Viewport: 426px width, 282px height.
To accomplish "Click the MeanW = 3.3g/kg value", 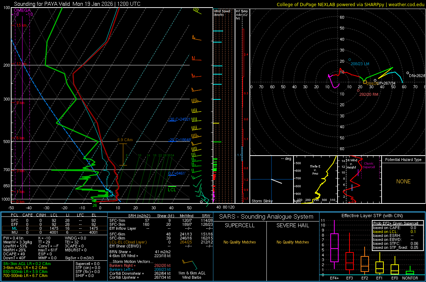I will click(17, 242).
